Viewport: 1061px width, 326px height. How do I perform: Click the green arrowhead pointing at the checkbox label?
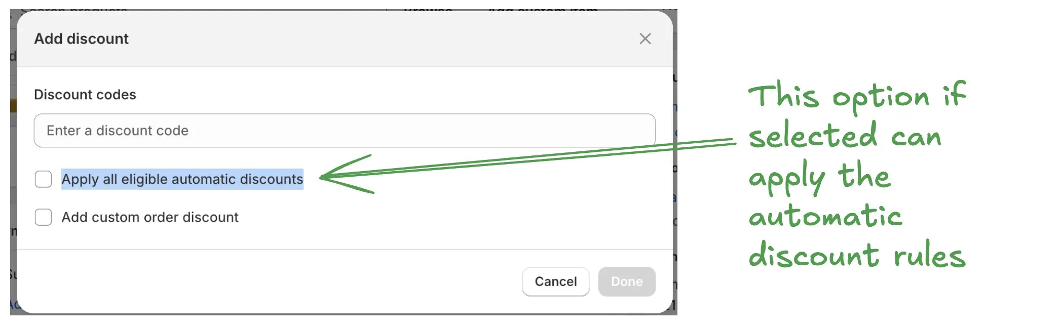346,175
